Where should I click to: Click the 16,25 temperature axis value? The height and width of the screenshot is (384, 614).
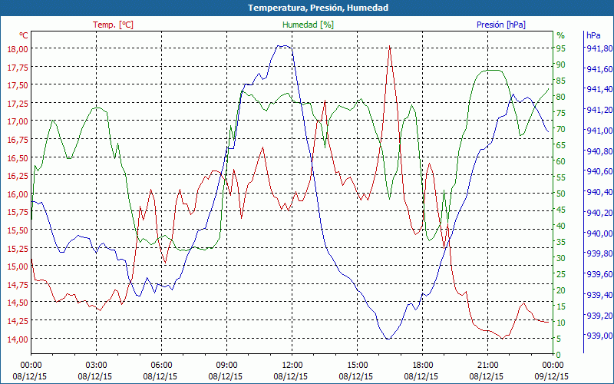pyautogui.click(x=18, y=176)
